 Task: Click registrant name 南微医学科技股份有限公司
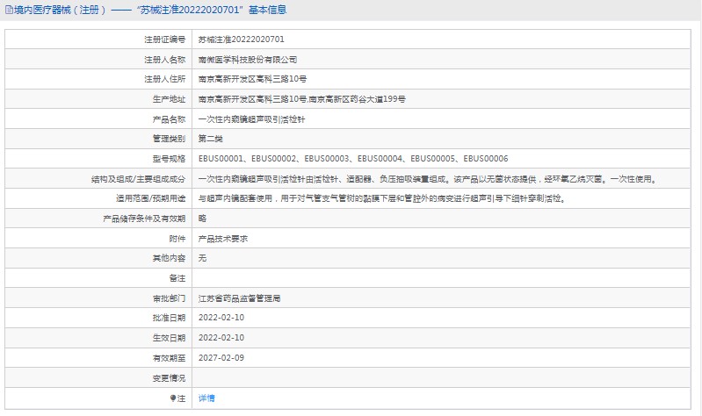[247, 60]
